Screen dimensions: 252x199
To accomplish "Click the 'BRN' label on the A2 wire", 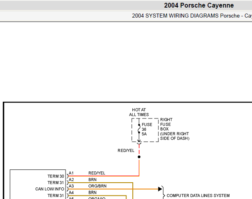I will click(92, 179).
